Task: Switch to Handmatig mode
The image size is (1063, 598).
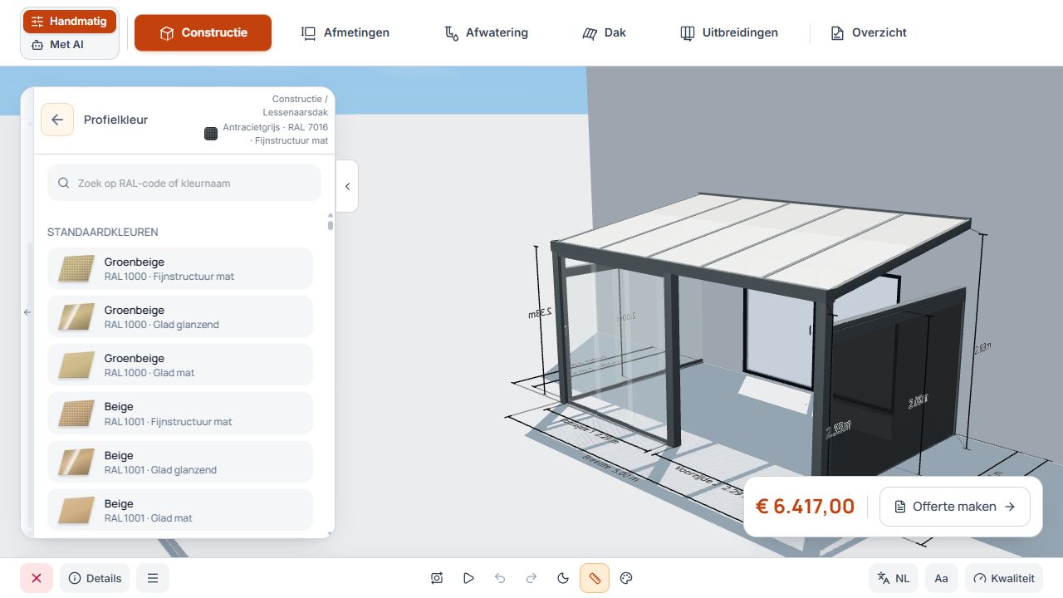Action: click(70, 22)
